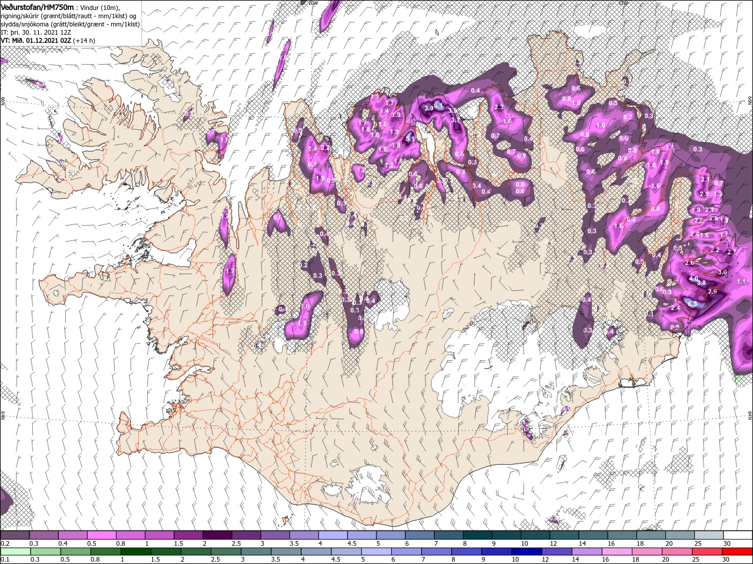Click the lower violet swatch between 12 and 14
This screenshot has height=564, width=753.
coord(556,552)
